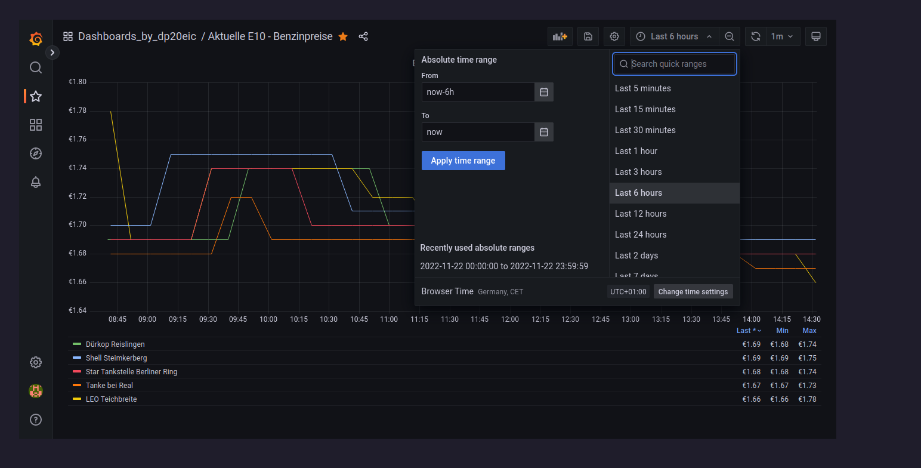Screen dimensions: 921x468
Task: Collapse the Last 6 hours time picker
Action: (x=674, y=36)
